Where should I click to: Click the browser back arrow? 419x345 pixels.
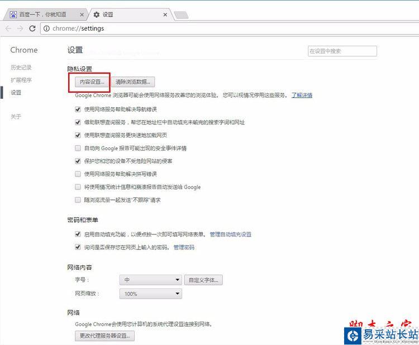pyautogui.click(x=8, y=28)
